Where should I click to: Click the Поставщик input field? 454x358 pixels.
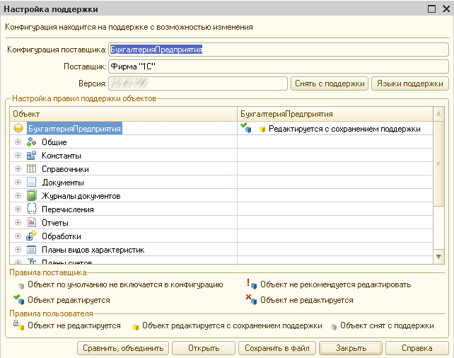278,67
